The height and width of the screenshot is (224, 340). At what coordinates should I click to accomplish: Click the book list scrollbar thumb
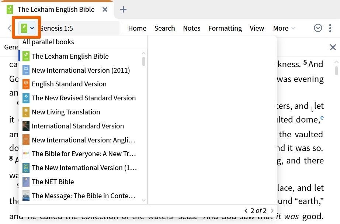pyautogui.click(x=143, y=61)
